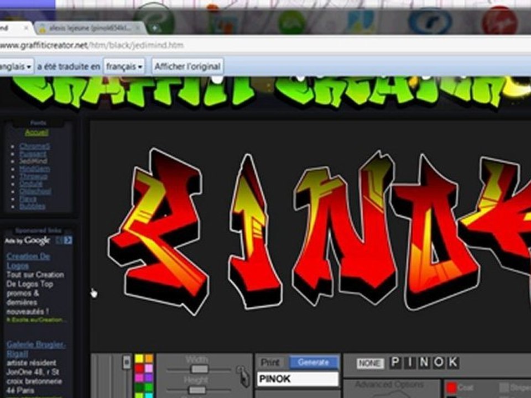Open the Accueil link
The width and height of the screenshot is (531, 398).
coord(37,132)
